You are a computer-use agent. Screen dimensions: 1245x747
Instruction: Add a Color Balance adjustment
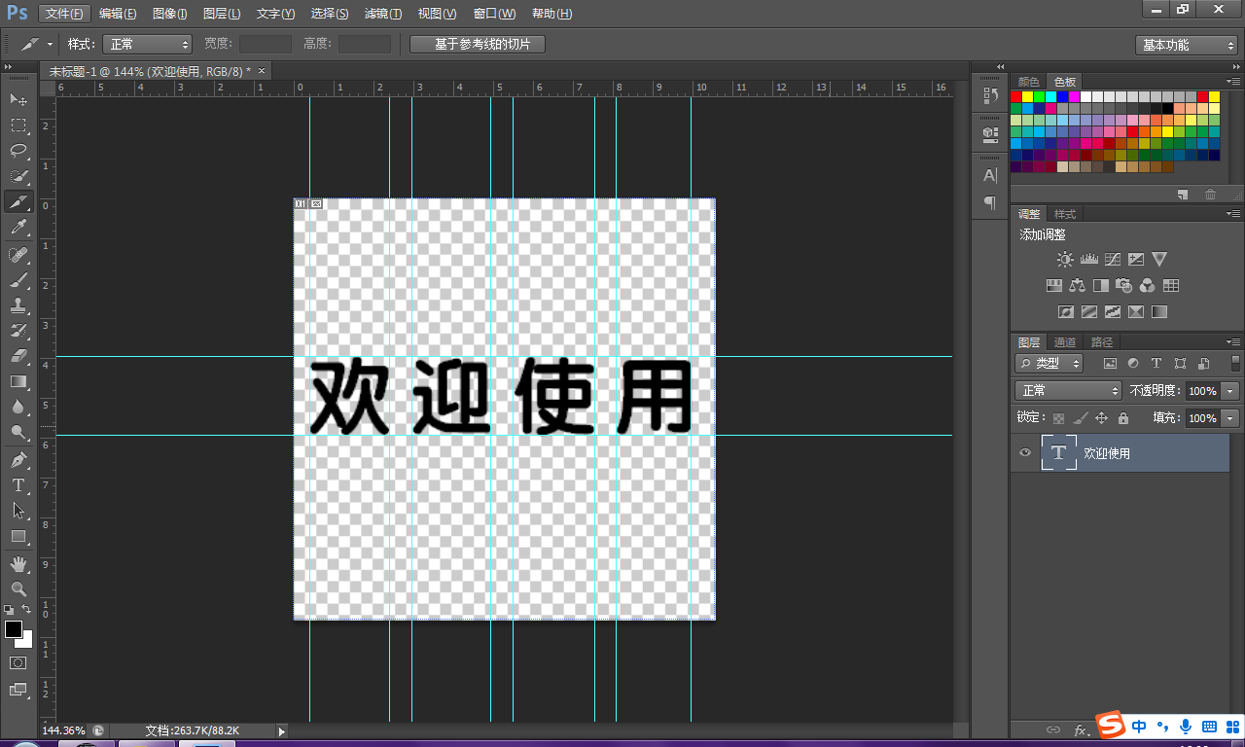pyautogui.click(x=1077, y=286)
